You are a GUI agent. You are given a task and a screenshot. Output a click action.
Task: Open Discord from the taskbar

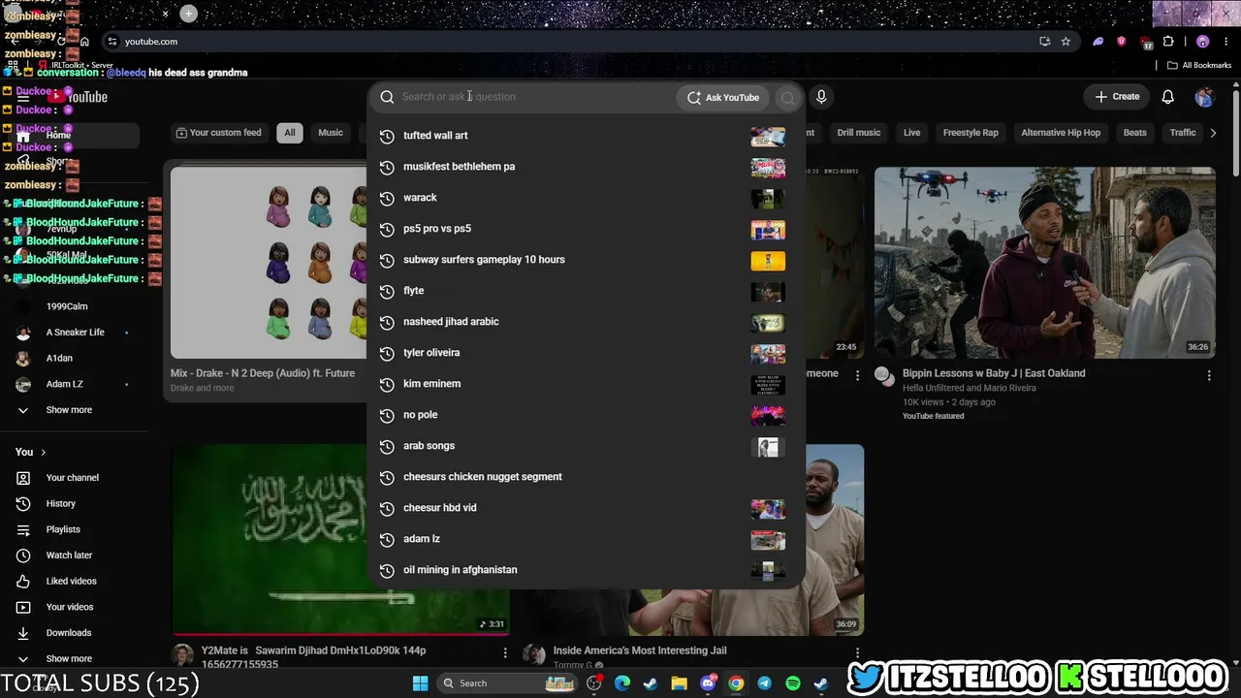tap(708, 683)
